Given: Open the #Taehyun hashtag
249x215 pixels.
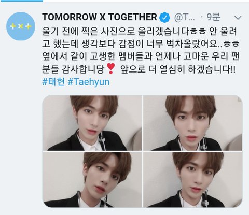Looking at the screenshot, I should point(89,82).
